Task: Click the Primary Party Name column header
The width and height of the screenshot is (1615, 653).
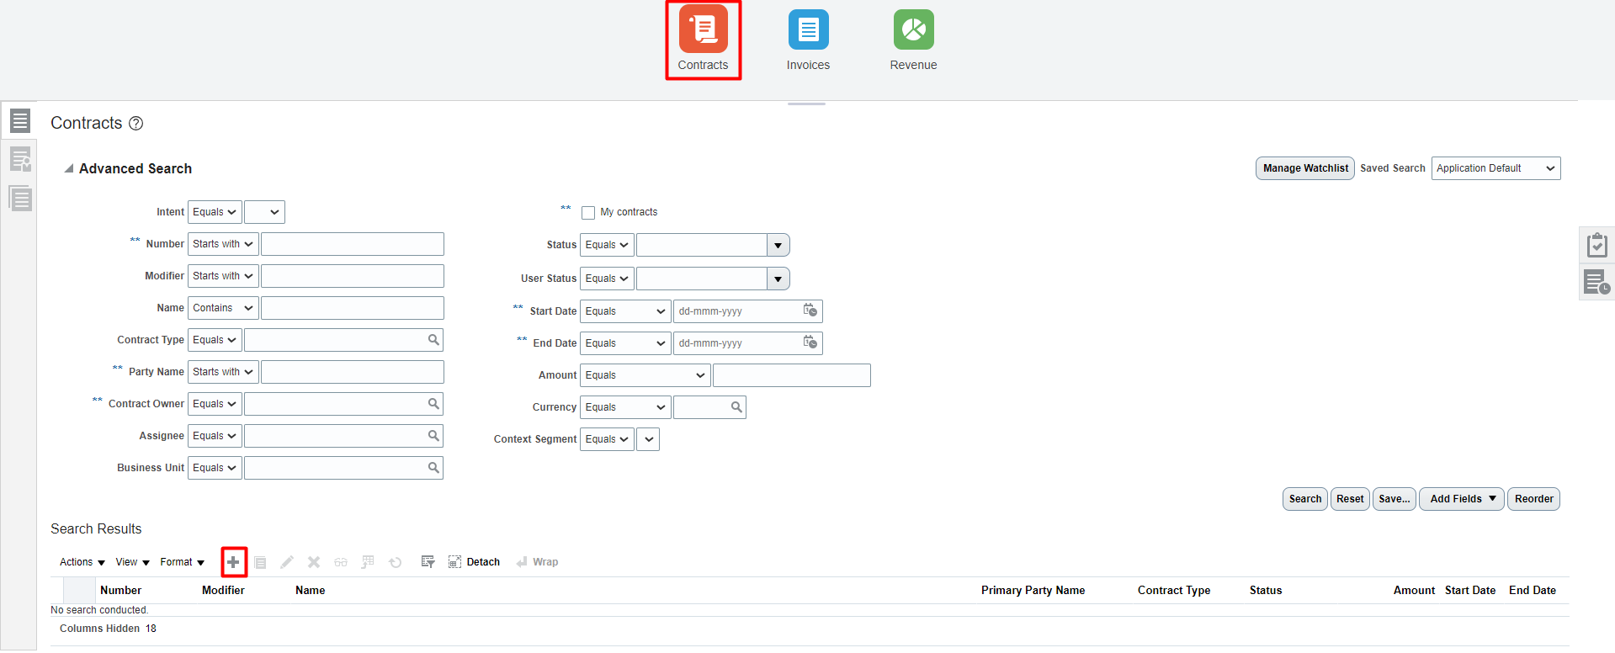Action: click(1033, 591)
